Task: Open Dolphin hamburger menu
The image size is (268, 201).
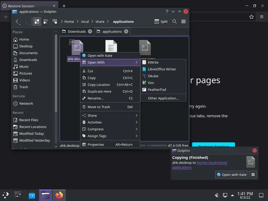Action: [183, 21]
